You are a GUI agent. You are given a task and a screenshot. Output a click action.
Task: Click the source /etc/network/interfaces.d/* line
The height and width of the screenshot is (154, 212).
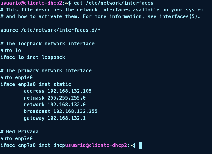pos(50,30)
